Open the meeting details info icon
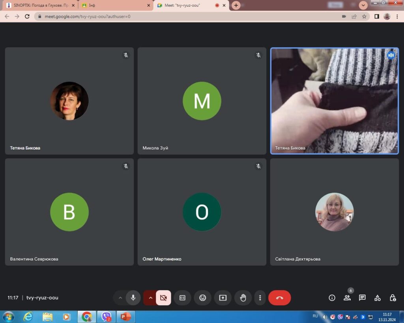404x323 pixels. click(x=332, y=298)
